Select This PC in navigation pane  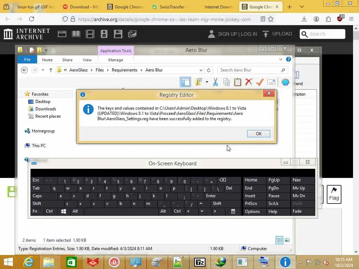(x=39, y=145)
